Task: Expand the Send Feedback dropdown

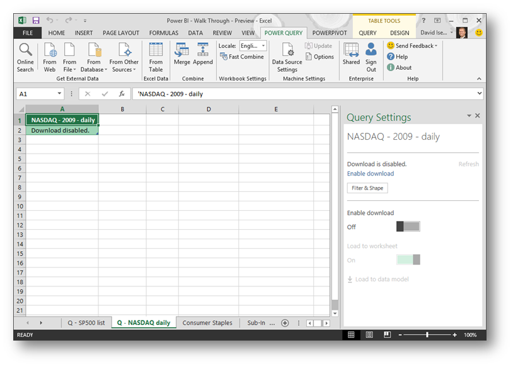Action: tap(435, 46)
